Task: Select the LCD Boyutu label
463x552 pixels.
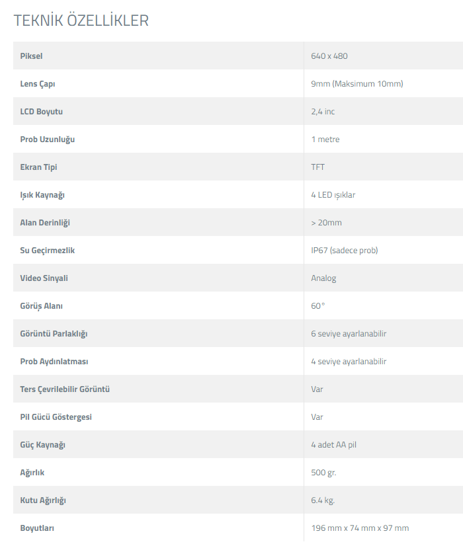Action: tap(41, 112)
